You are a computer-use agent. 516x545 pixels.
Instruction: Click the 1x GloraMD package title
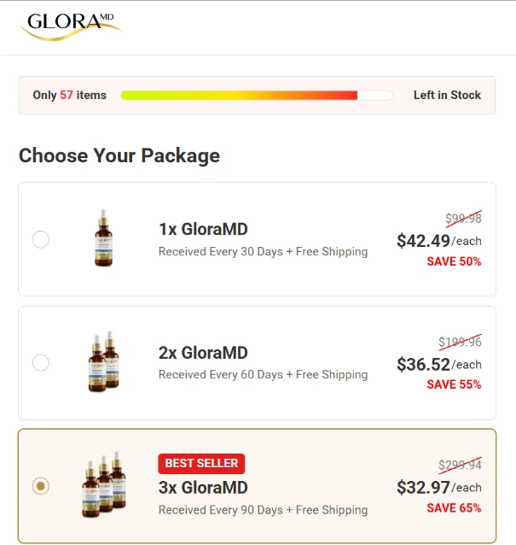point(203,229)
